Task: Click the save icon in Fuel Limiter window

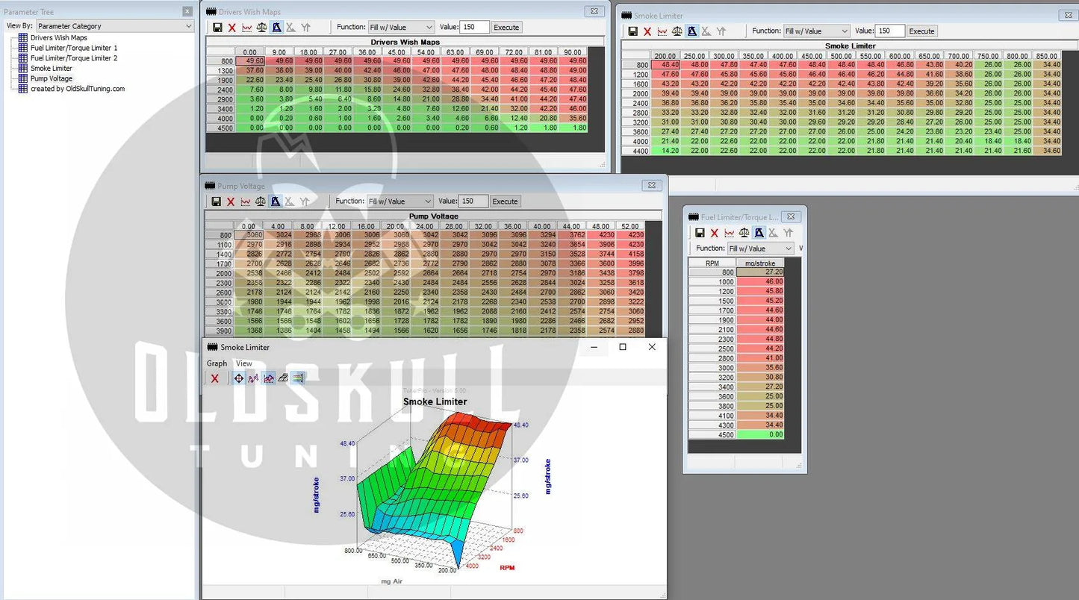Action: tap(700, 233)
